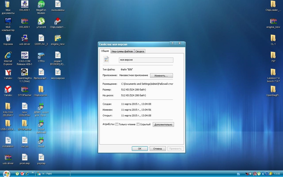Click the Изменить... button
Image resolution: width=283 pixels, height=177 pixels.
161,76
